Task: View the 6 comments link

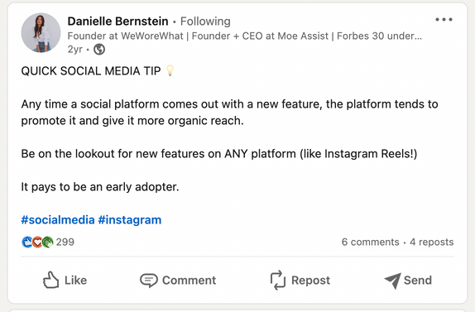Action: (x=370, y=242)
